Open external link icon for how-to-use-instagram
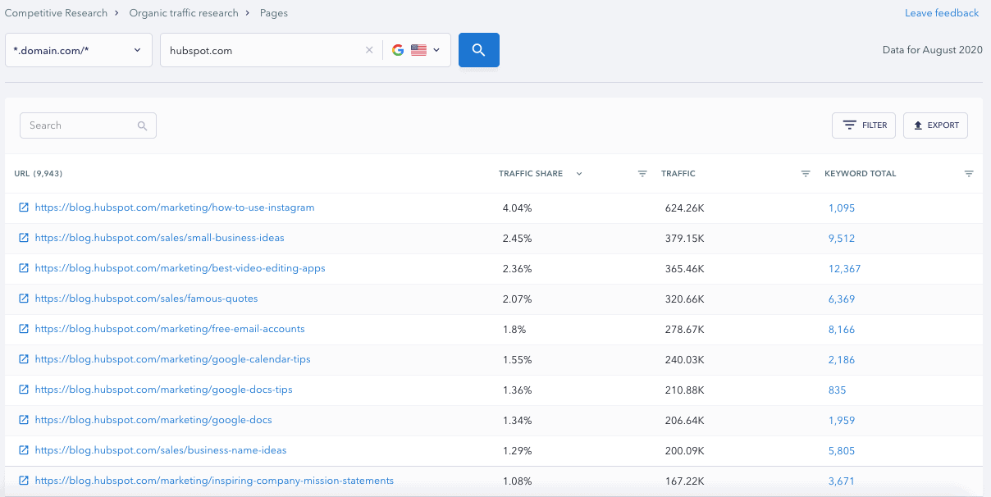This screenshot has width=991, height=497. (24, 207)
